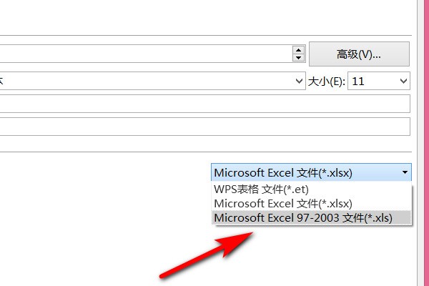Click the partially visible text in the left combo box
Viewport: 429px width, 286px height.
coord(2,82)
